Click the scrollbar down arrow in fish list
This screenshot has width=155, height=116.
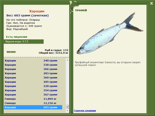pyautogui.click(x=67, y=111)
